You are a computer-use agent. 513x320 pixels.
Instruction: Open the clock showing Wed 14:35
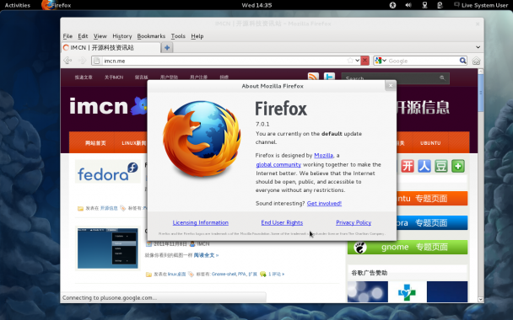pos(256,5)
